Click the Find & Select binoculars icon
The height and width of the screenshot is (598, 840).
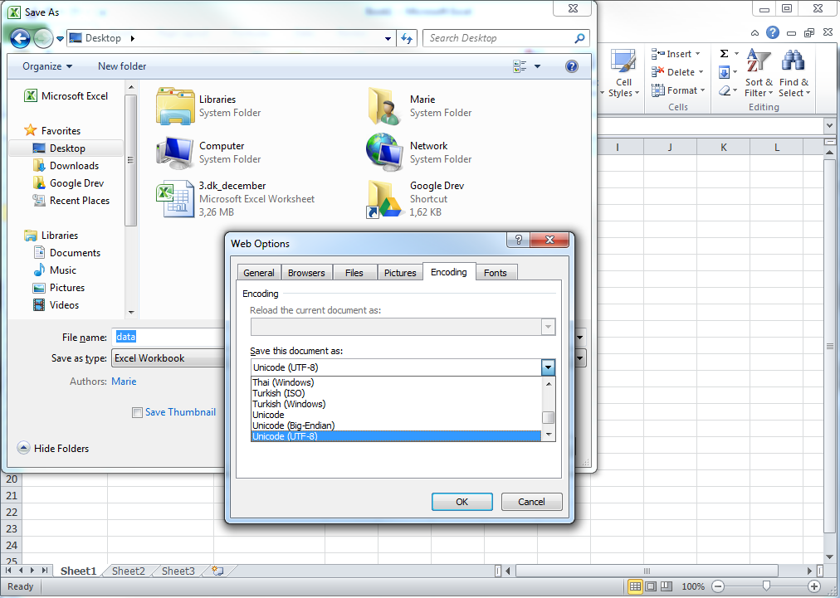pyautogui.click(x=794, y=73)
